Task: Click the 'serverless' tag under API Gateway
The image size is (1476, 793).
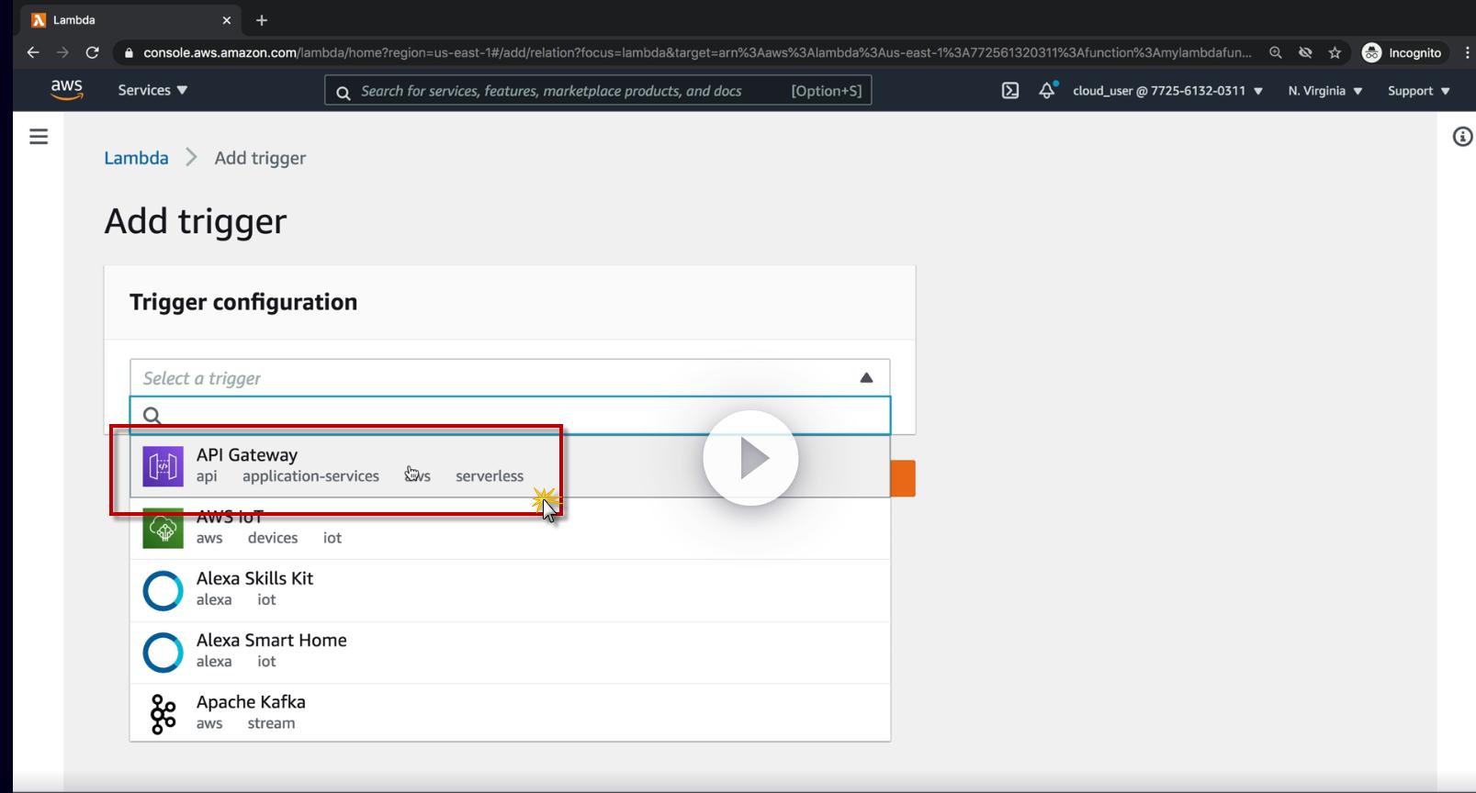Action: 490,476
